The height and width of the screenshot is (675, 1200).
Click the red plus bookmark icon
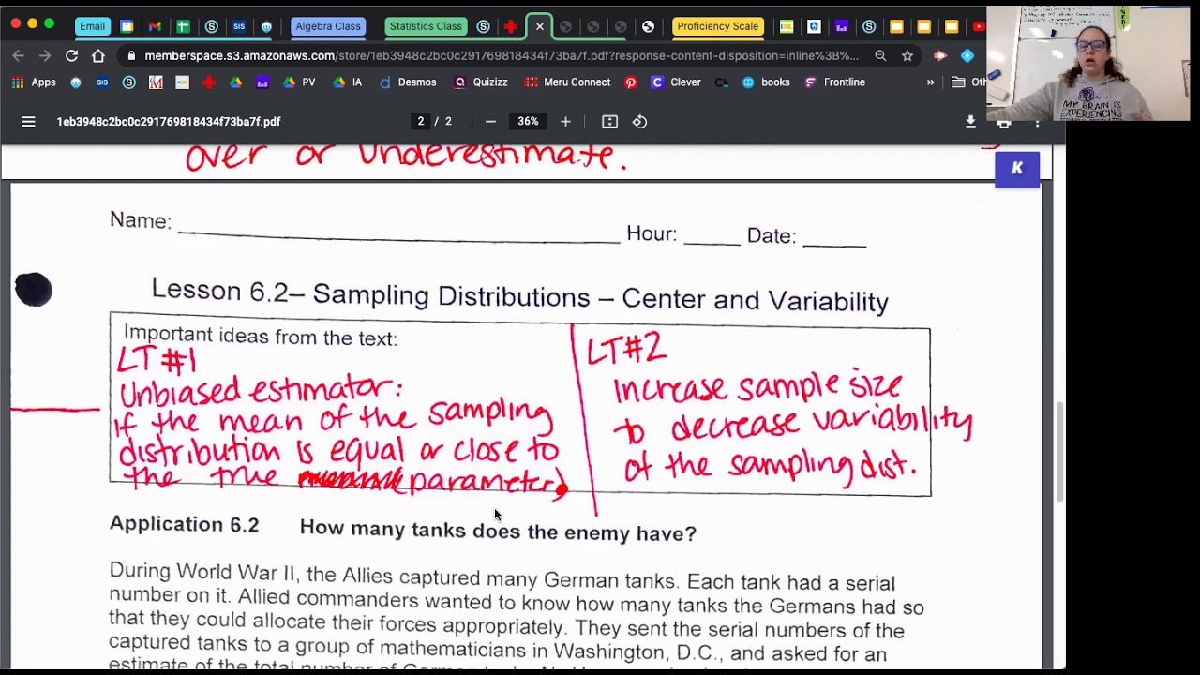click(x=208, y=82)
